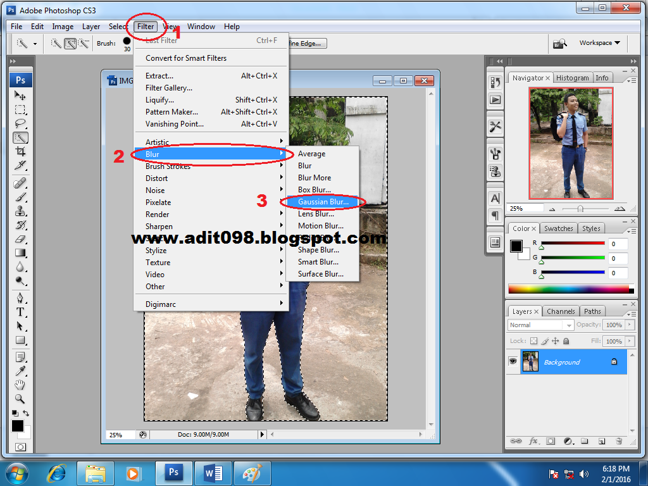Select the Lasso tool
The height and width of the screenshot is (486, 648).
pos(20,123)
